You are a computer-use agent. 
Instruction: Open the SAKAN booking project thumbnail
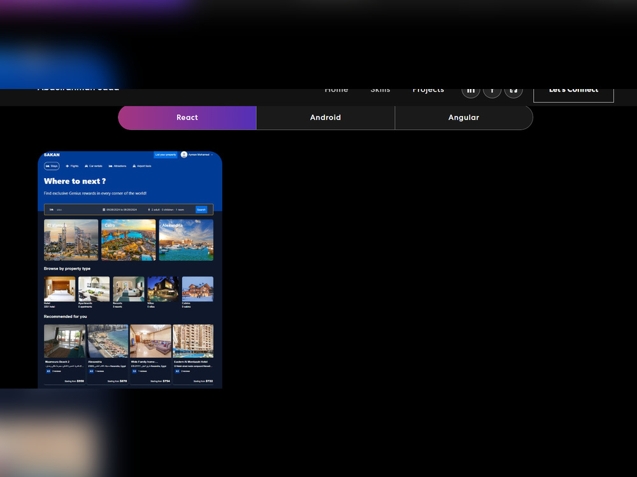click(130, 270)
